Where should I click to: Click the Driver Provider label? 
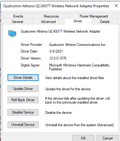coord(32,45)
